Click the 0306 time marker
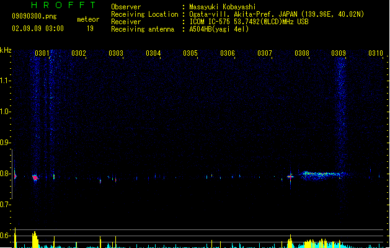Viewport: 390px width, 248px height. (x=228, y=53)
